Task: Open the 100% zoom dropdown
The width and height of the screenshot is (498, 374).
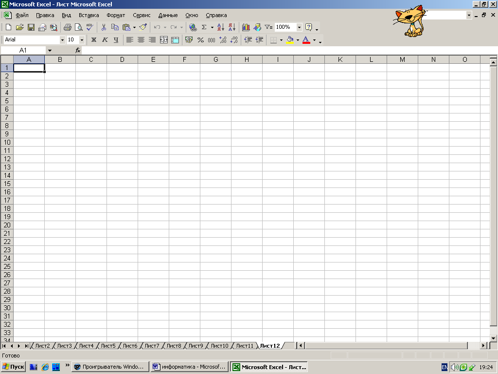Action: click(x=299, y=27)
